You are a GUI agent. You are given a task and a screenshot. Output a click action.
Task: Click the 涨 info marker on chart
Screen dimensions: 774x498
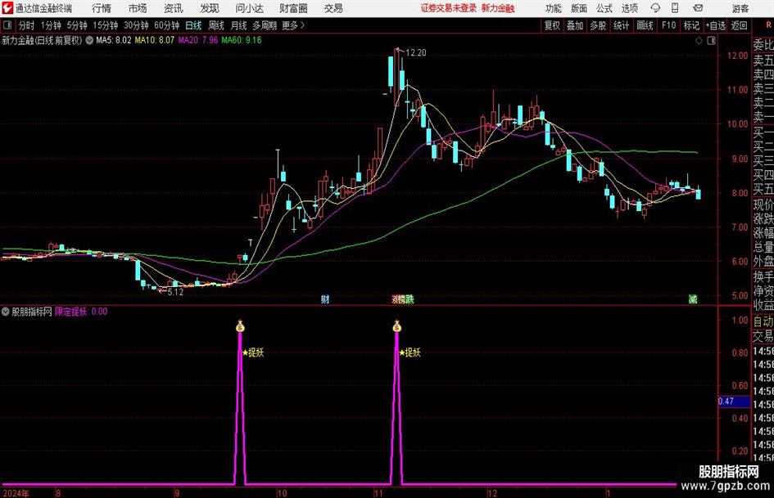(396, 299)
